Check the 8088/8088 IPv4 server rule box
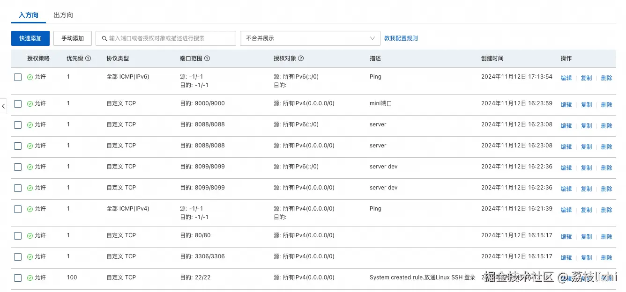The image size is (626, 292). pyautogui.click(x=18, y=146)
